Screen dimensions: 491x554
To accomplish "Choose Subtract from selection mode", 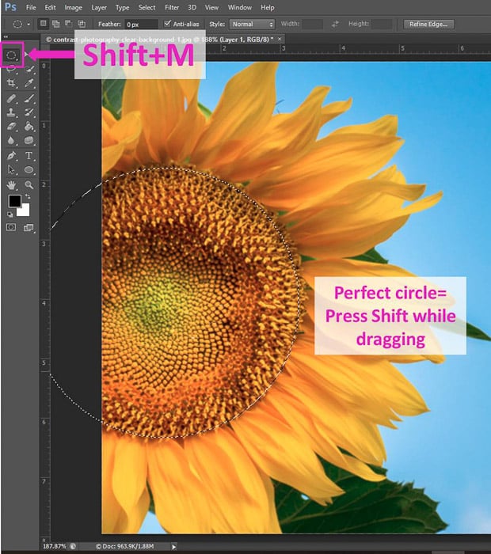I will coord(69,24).
